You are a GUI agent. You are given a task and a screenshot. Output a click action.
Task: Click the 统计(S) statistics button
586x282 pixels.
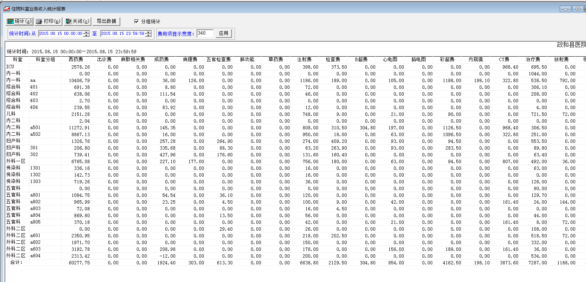[20, 21]
